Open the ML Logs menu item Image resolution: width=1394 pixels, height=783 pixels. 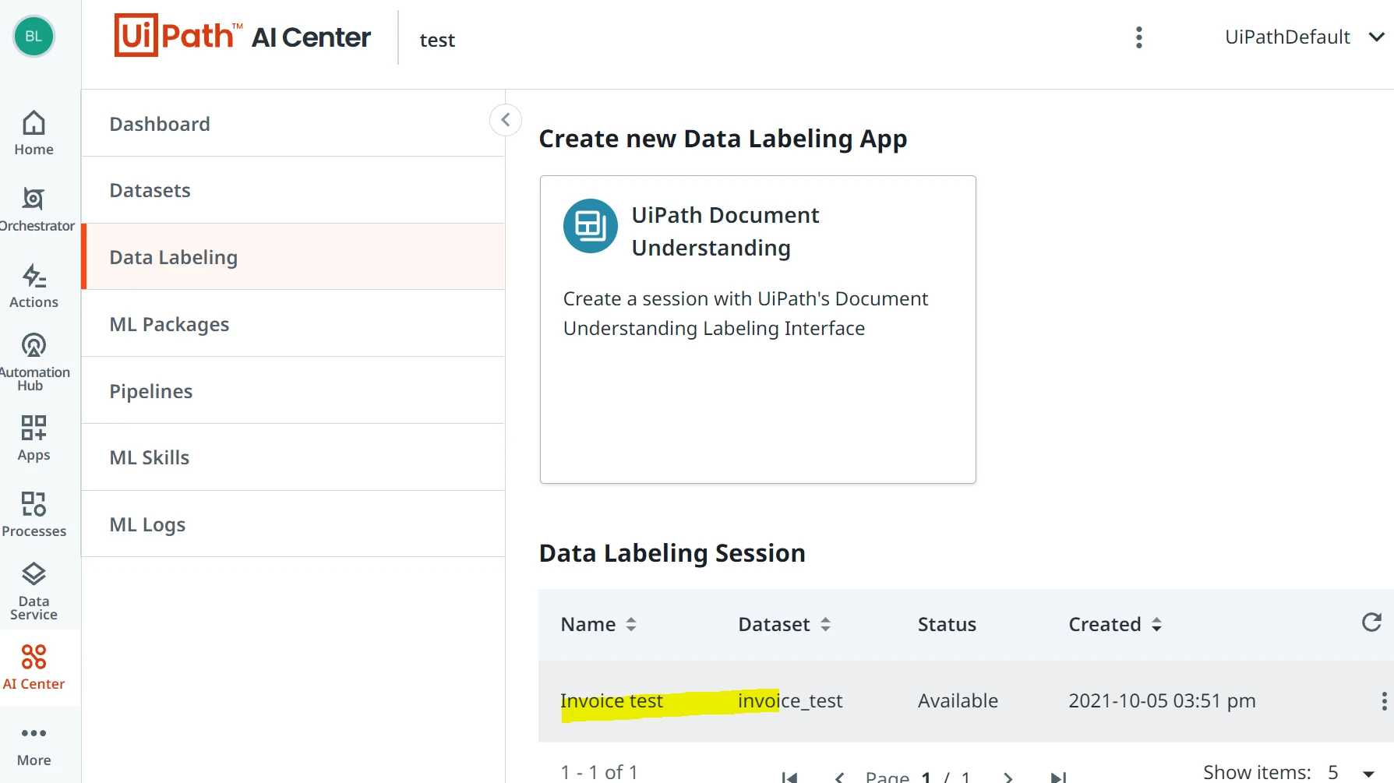293,524
